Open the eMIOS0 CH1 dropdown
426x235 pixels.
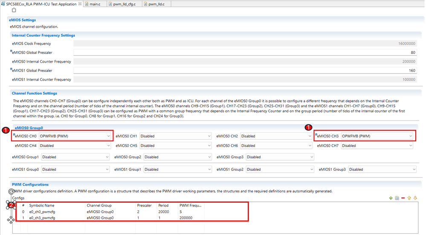coord(176,136)
